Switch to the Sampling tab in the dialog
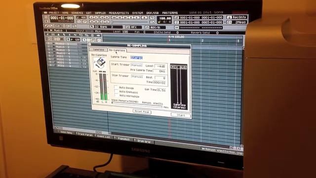This screenshot has height=178, width=316. pos(99,49)
